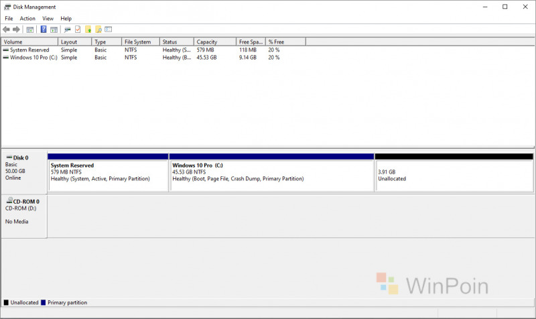The image size is (536, 319).
Task: Click Healthy (B... status of Windows 10 Pro
Action: (177, 58)
